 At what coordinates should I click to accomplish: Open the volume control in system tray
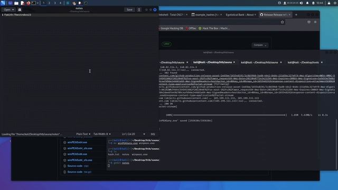point(302,3)
